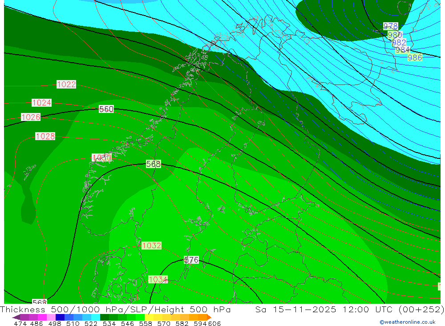This screenshot has width=445, height=326.
Task: Click the brightest lime green legend swatch
Action: coord(140,317)
